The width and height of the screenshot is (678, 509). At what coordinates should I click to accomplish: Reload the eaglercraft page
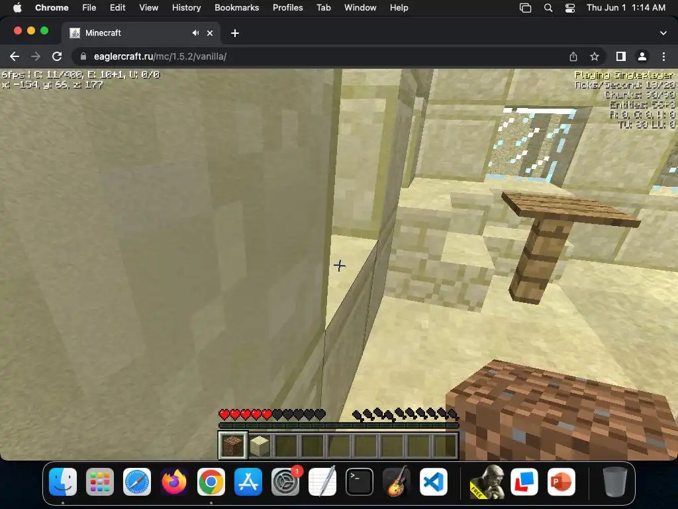tap(57, 56)
